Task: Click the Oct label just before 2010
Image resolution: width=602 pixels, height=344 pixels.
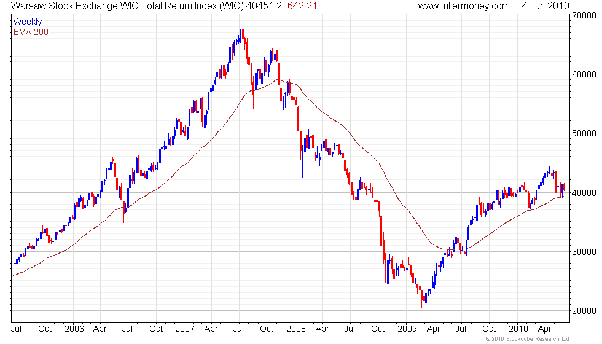Action: [489, 329]
